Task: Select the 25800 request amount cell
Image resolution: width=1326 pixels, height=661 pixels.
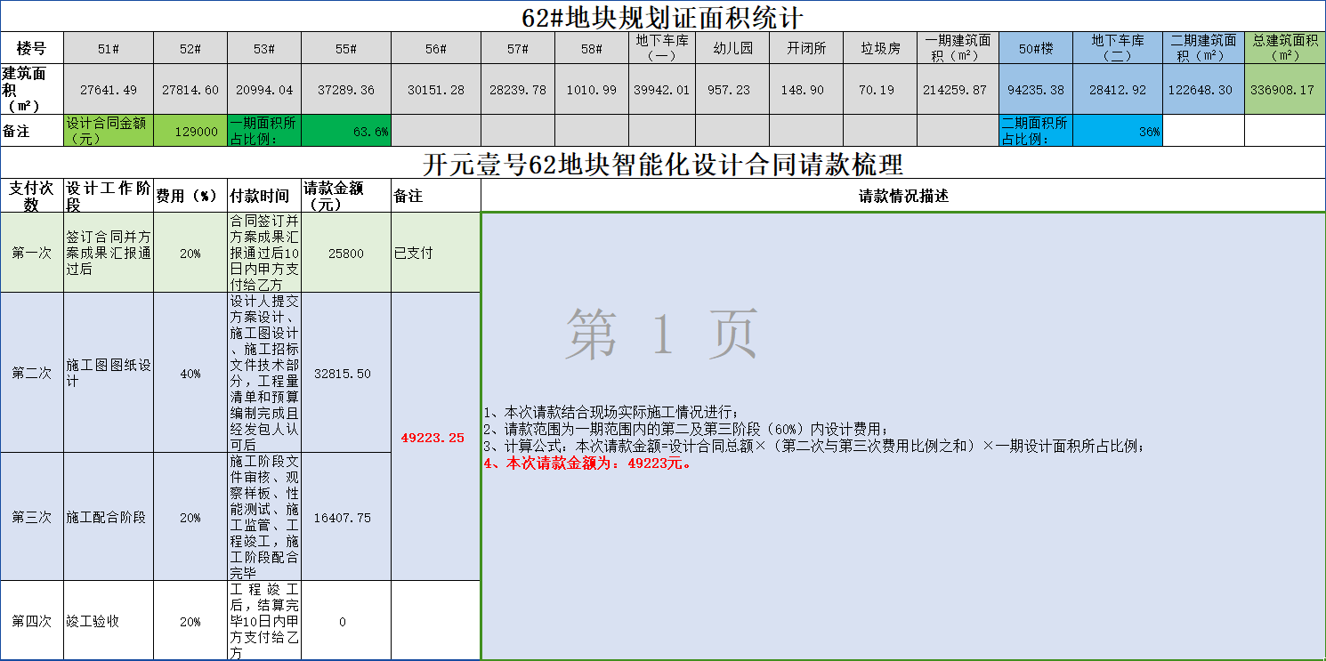Action: click(x=345, y=254)
